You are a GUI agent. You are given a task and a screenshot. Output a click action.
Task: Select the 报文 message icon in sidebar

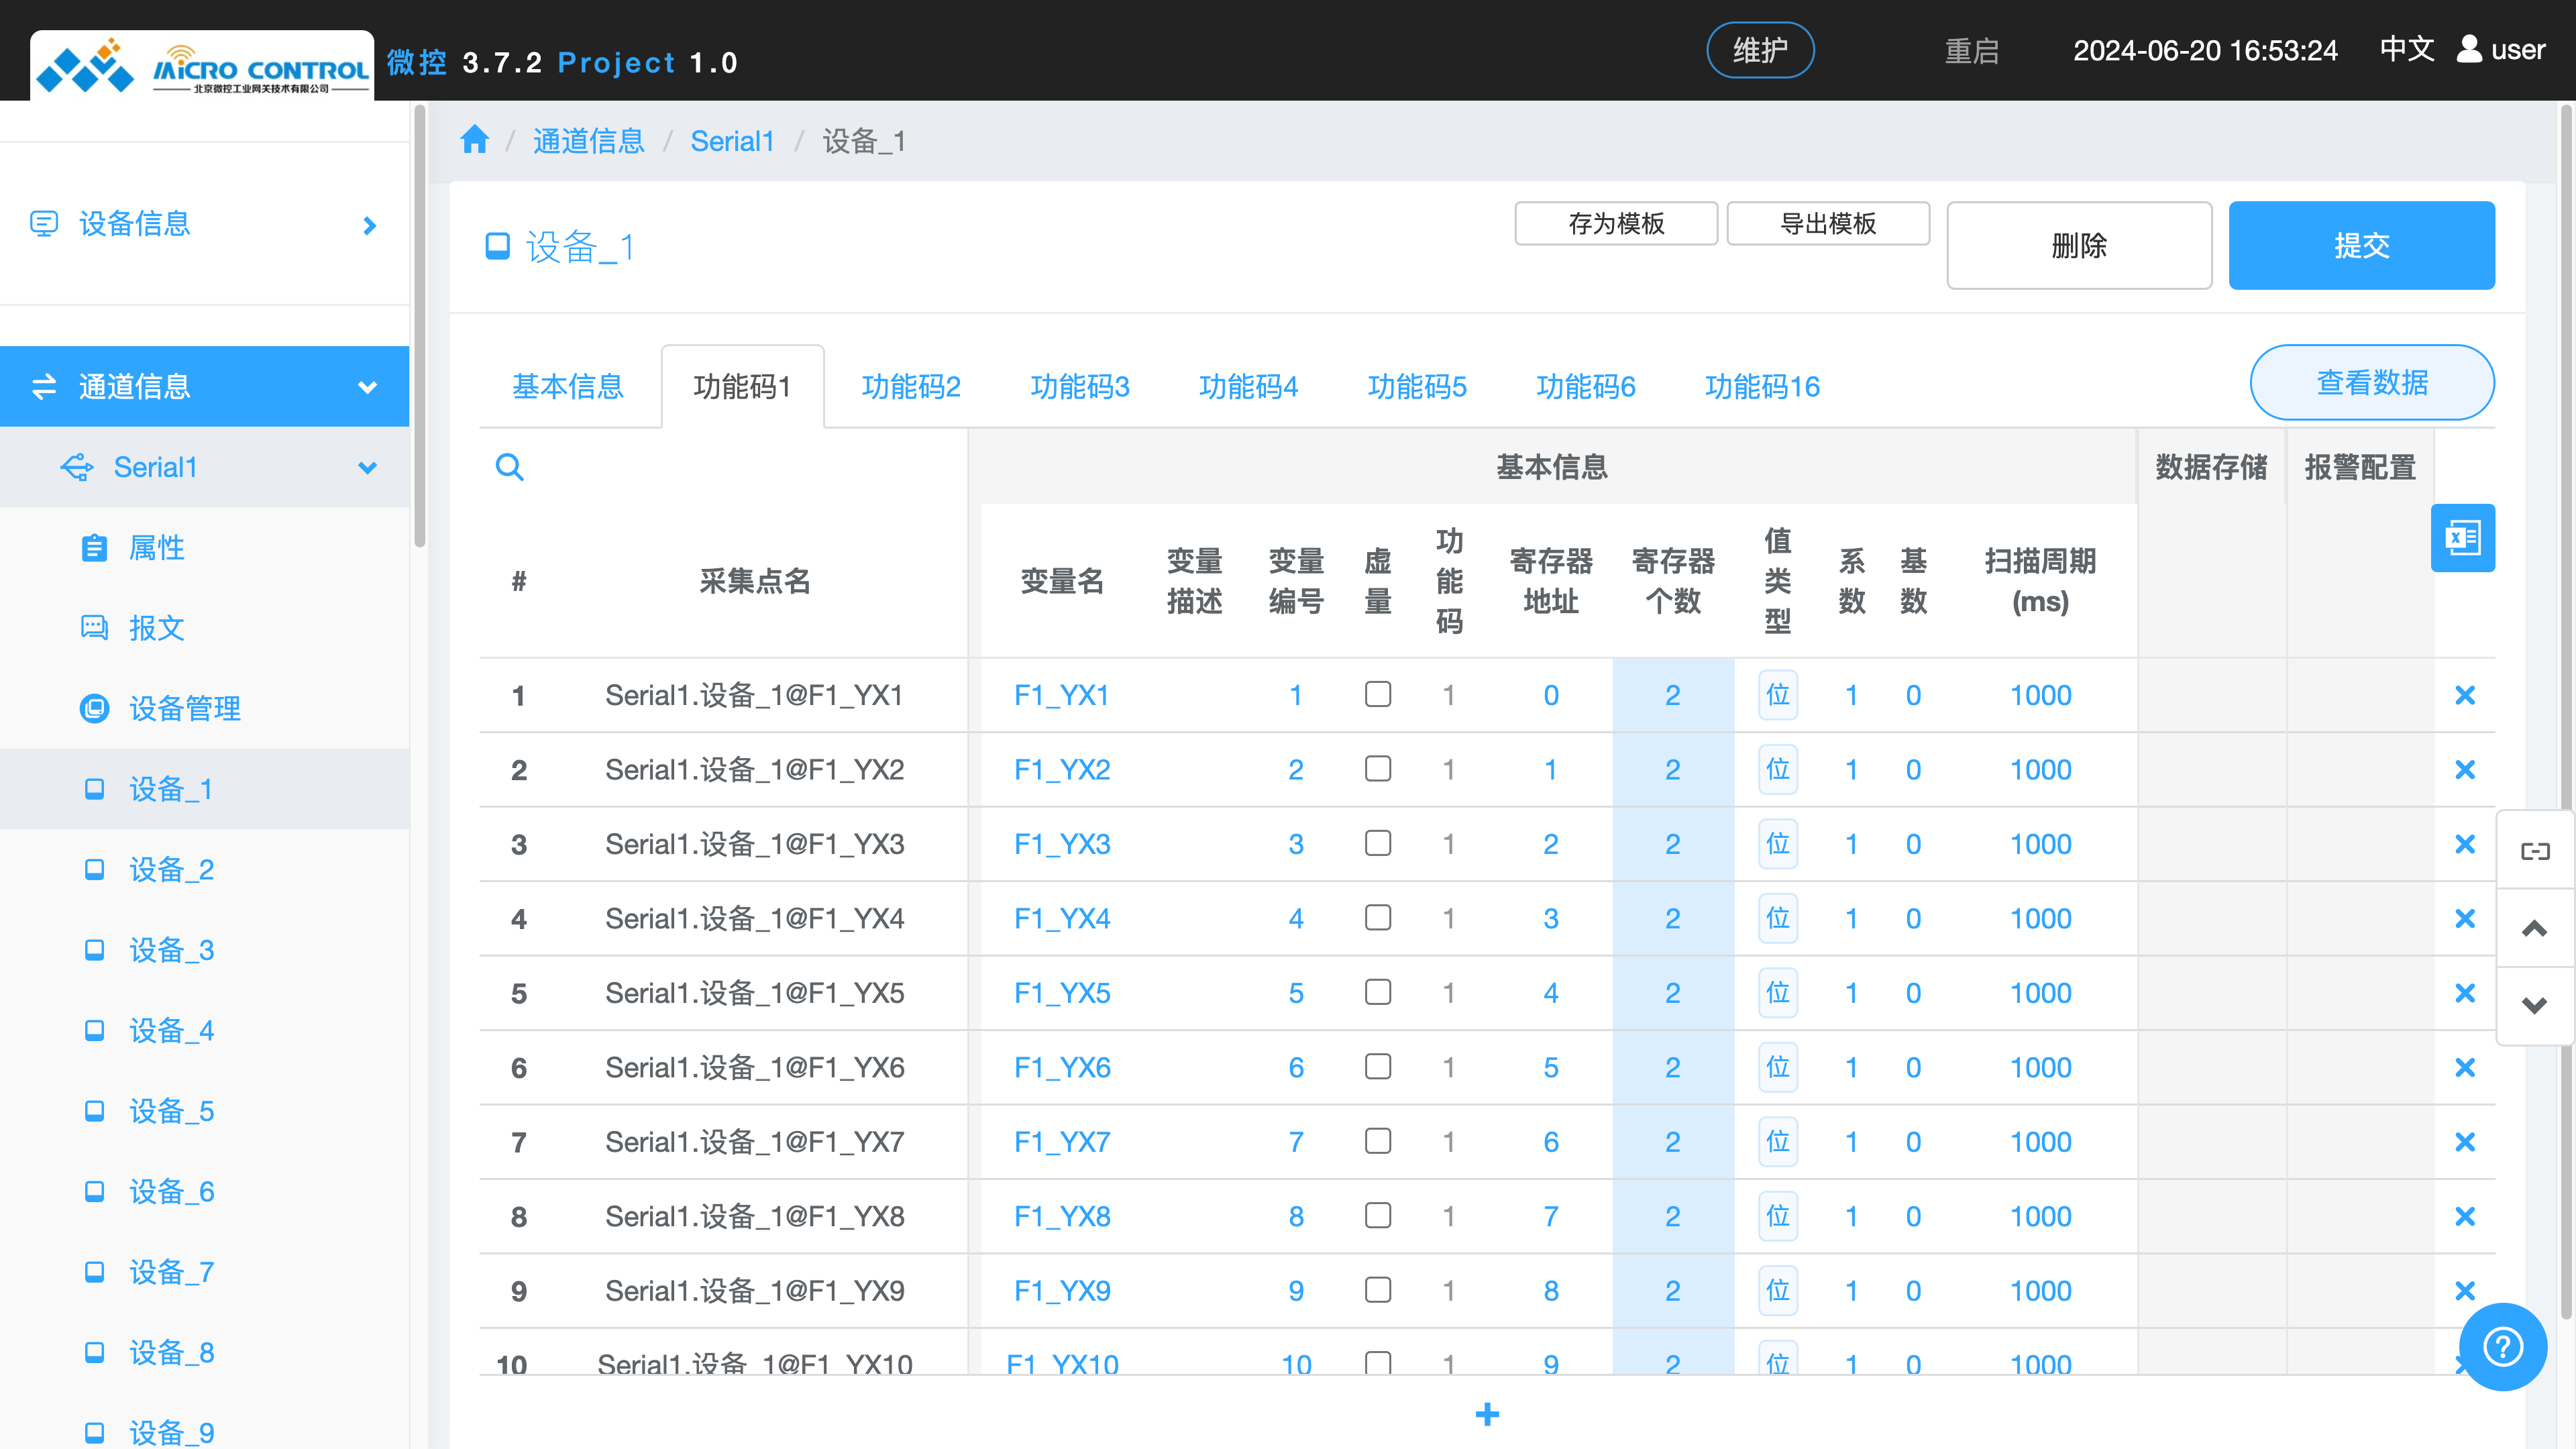pyautogui.click(x=94, y=628)
